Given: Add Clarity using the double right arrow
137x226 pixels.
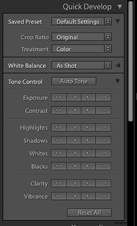Looking at the screenshot, I should [104, 183].
